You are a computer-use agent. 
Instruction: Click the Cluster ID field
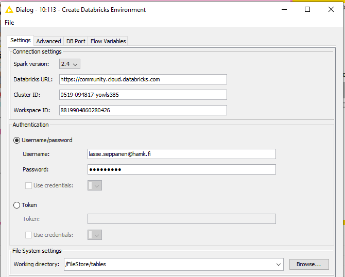pos(143,95)
